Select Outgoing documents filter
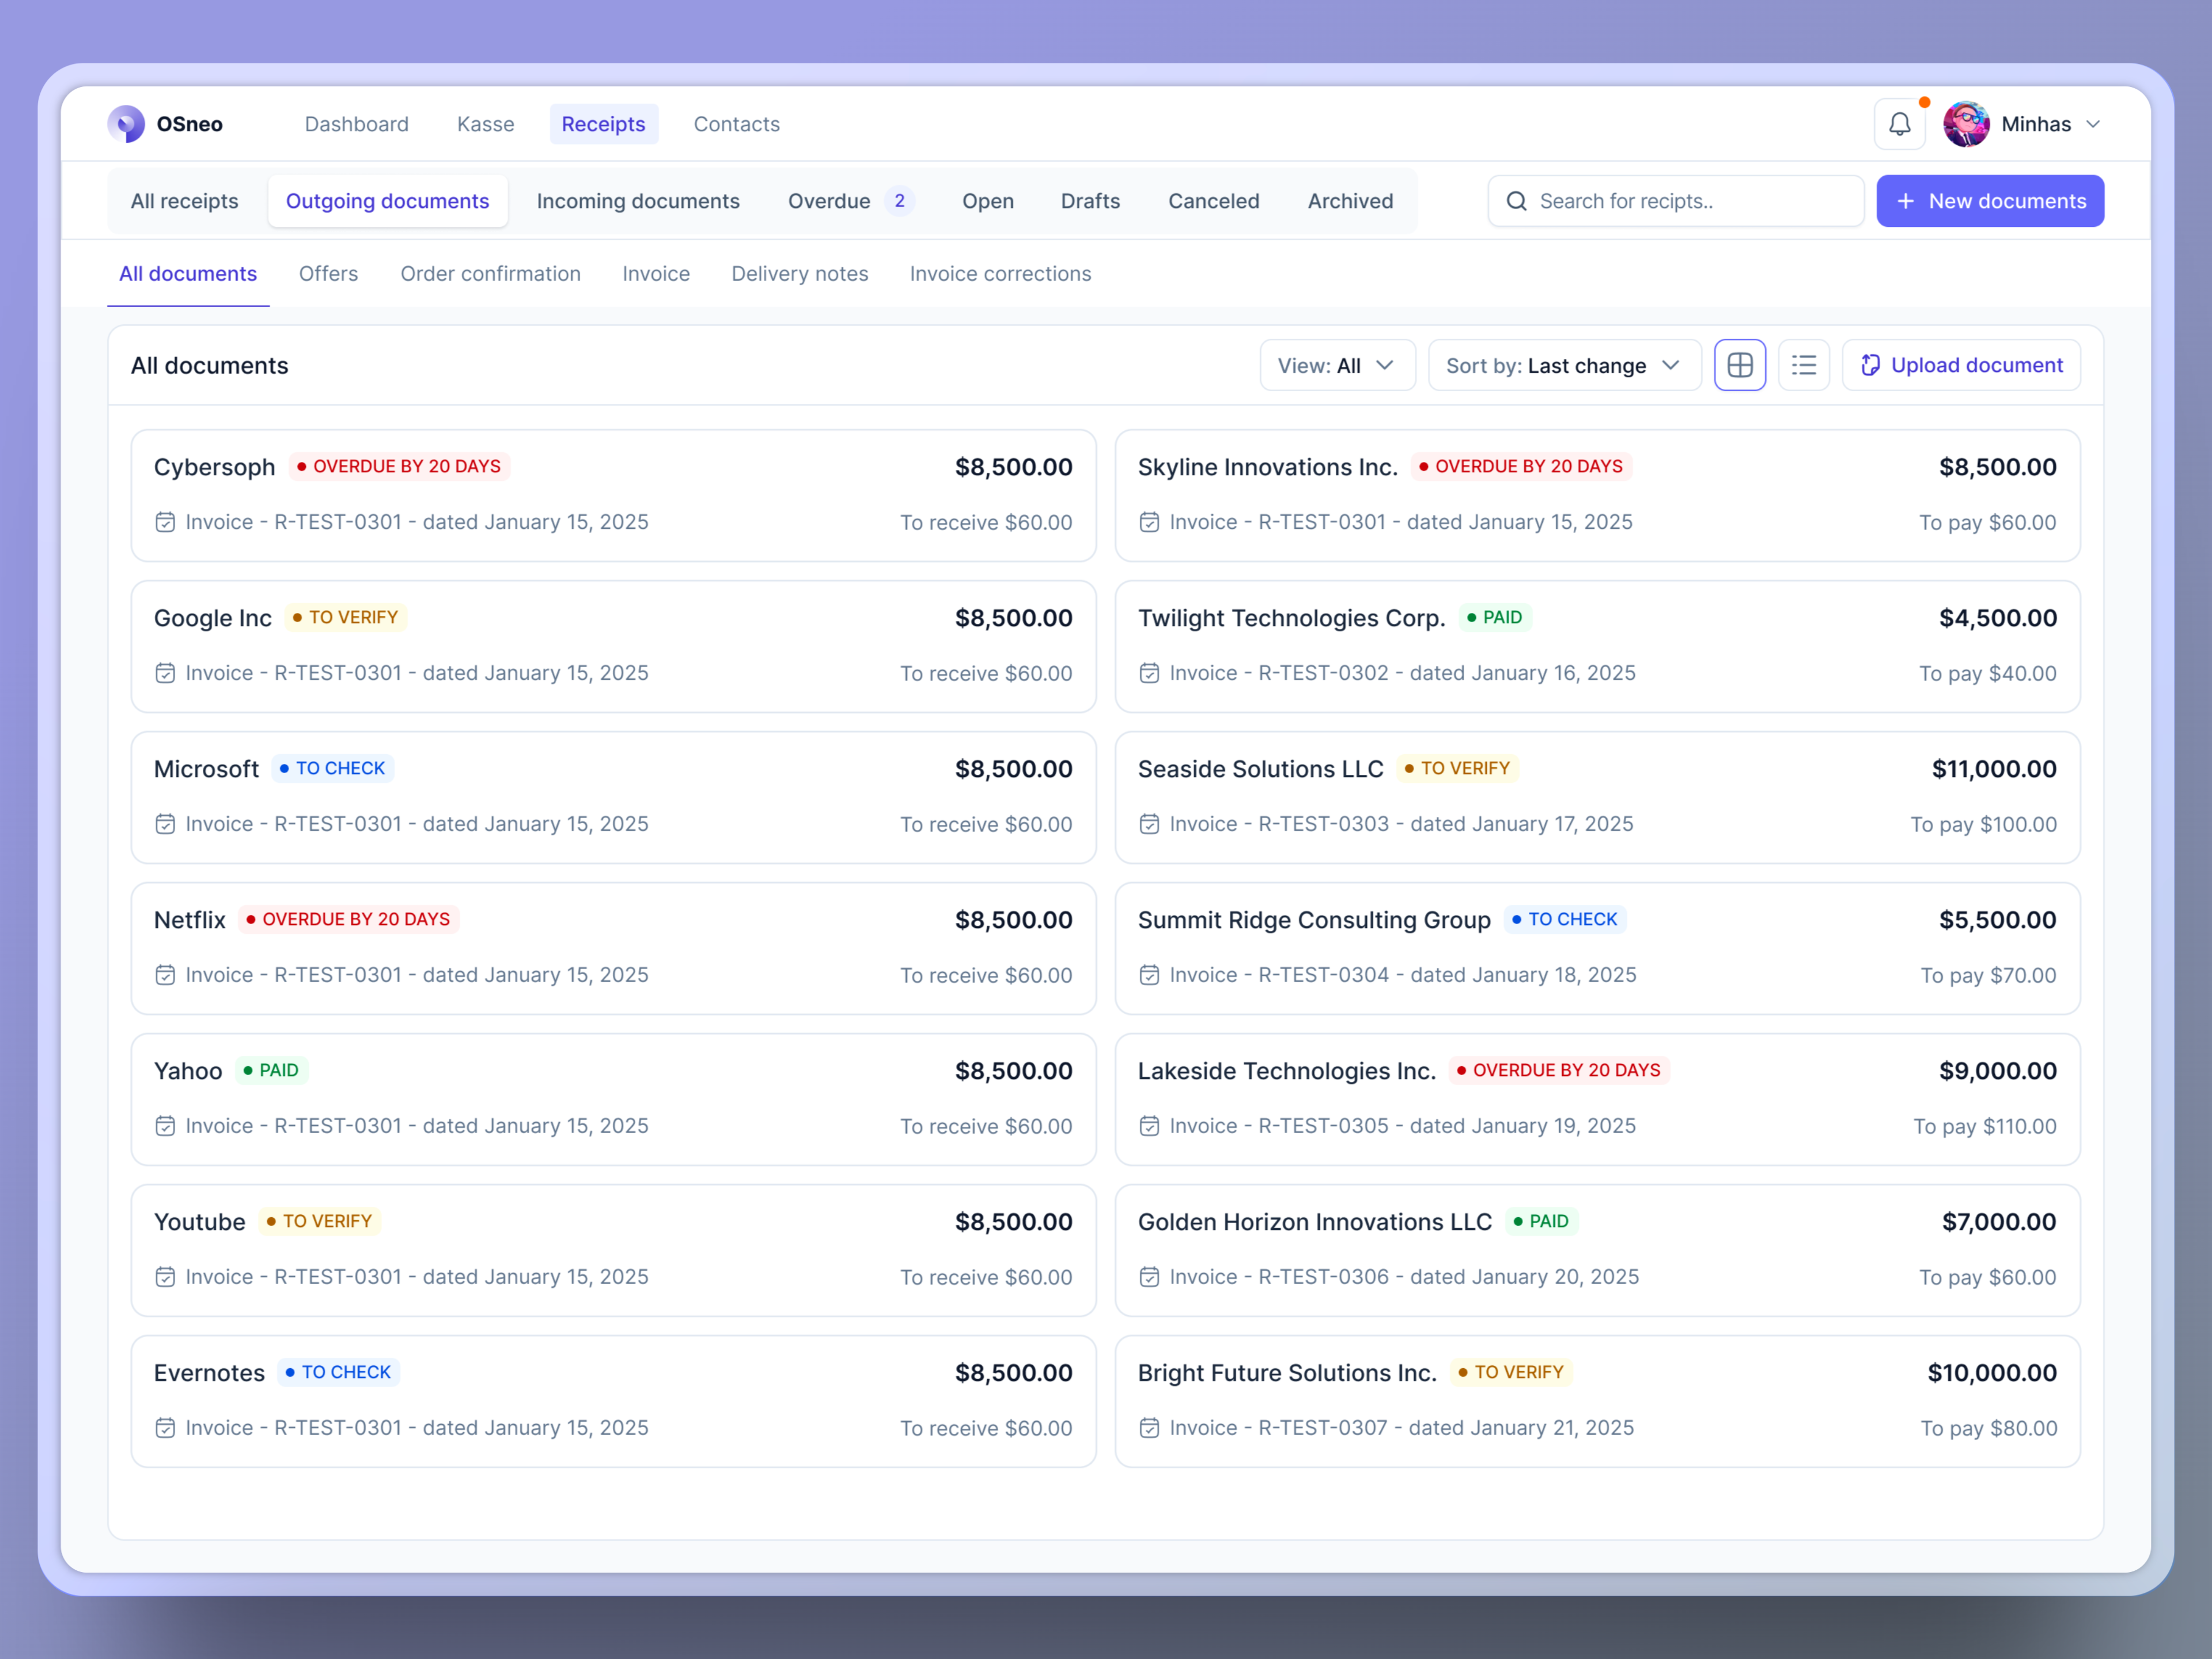 click(387, 201)
